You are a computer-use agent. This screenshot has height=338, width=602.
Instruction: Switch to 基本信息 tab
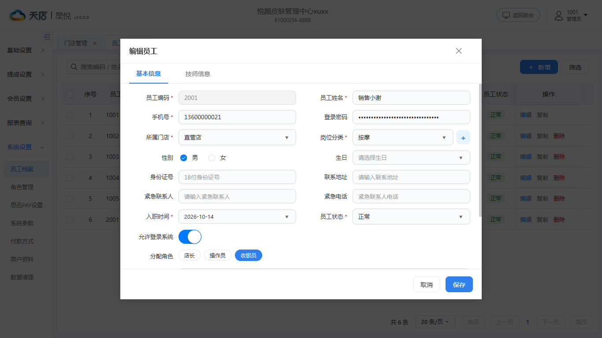[x=149, y=73]
